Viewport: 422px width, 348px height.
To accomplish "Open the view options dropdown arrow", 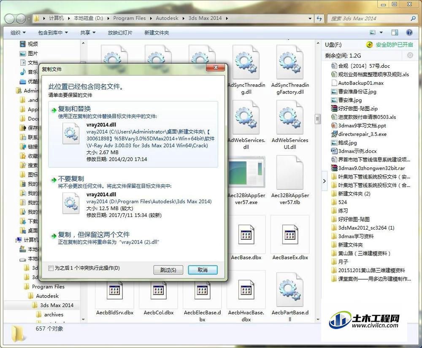I will tap(381, 32).
